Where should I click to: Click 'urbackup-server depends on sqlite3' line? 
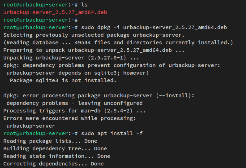pyautogui.click(x=77, y=73)
